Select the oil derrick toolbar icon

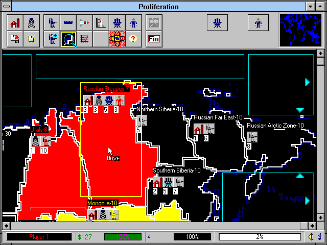tap(31, 22)
